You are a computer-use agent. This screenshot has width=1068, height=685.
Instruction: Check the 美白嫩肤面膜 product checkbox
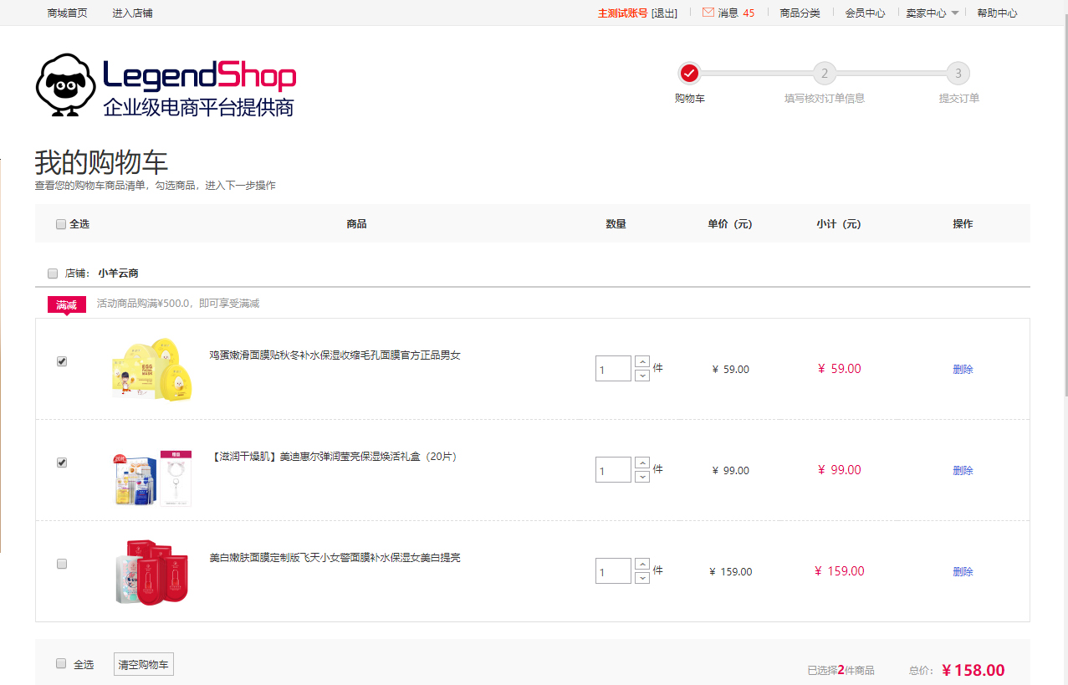tap(62, 564)
